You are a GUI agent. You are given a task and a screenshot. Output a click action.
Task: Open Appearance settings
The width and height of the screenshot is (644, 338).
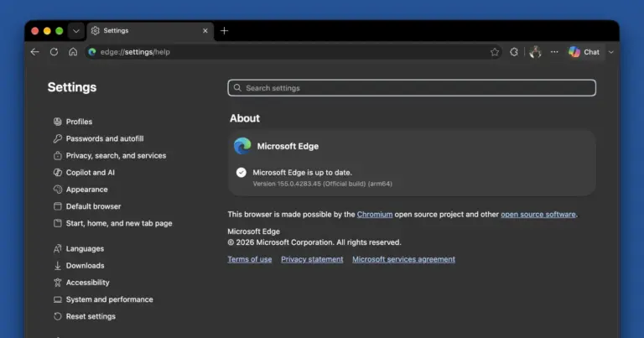86,190
